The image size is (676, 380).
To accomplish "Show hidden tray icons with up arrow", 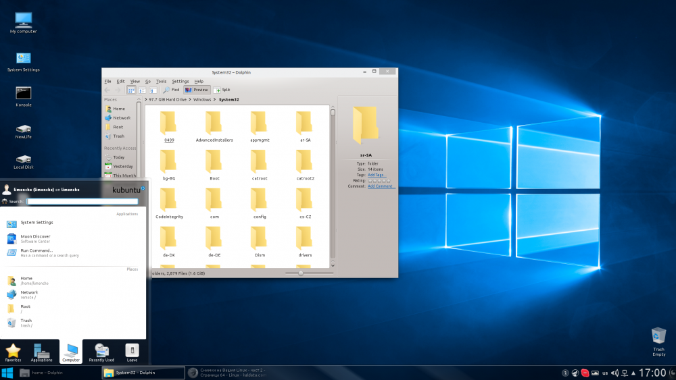I will [633, 373].
